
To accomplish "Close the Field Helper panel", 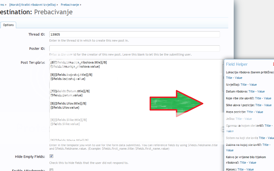I will (x=273, y=64).
